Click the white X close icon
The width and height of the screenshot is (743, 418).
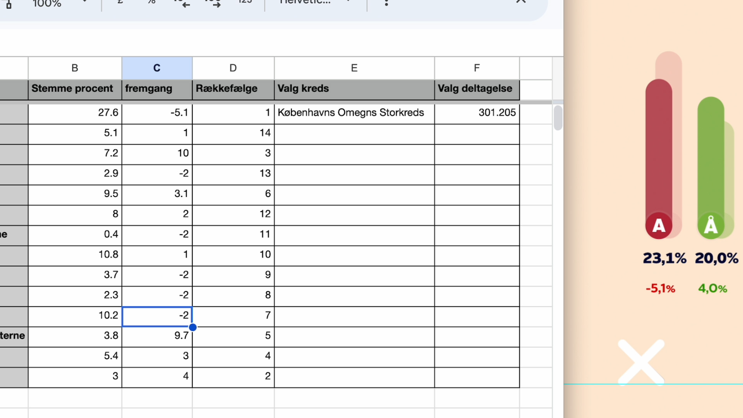coord(641,362)
